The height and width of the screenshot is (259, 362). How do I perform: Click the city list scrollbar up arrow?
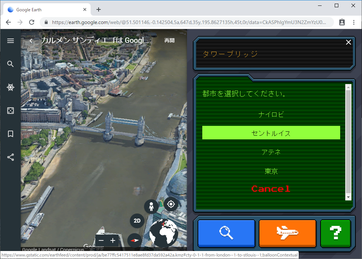pos(348,87)
